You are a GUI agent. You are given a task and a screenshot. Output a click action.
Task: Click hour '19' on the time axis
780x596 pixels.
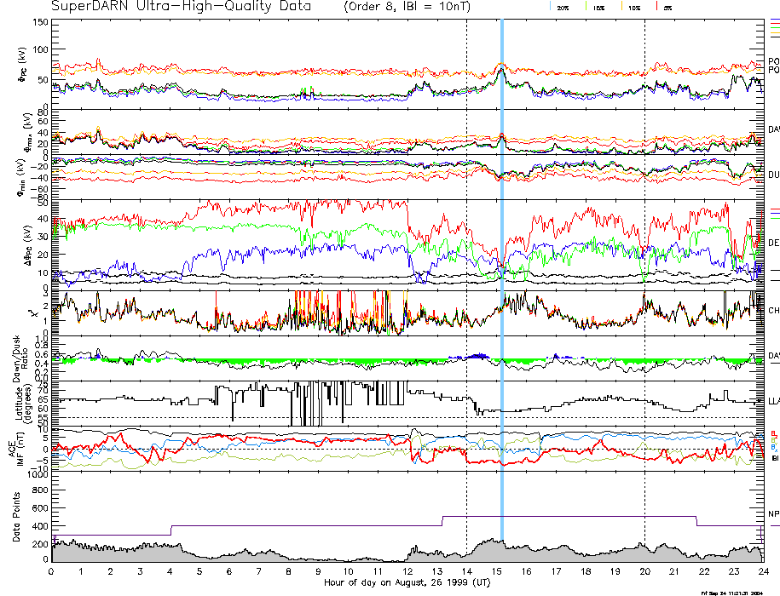click(615, 571)
